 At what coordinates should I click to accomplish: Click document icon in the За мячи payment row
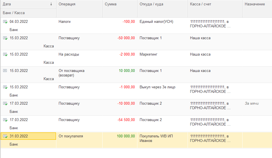click(5, 104)
